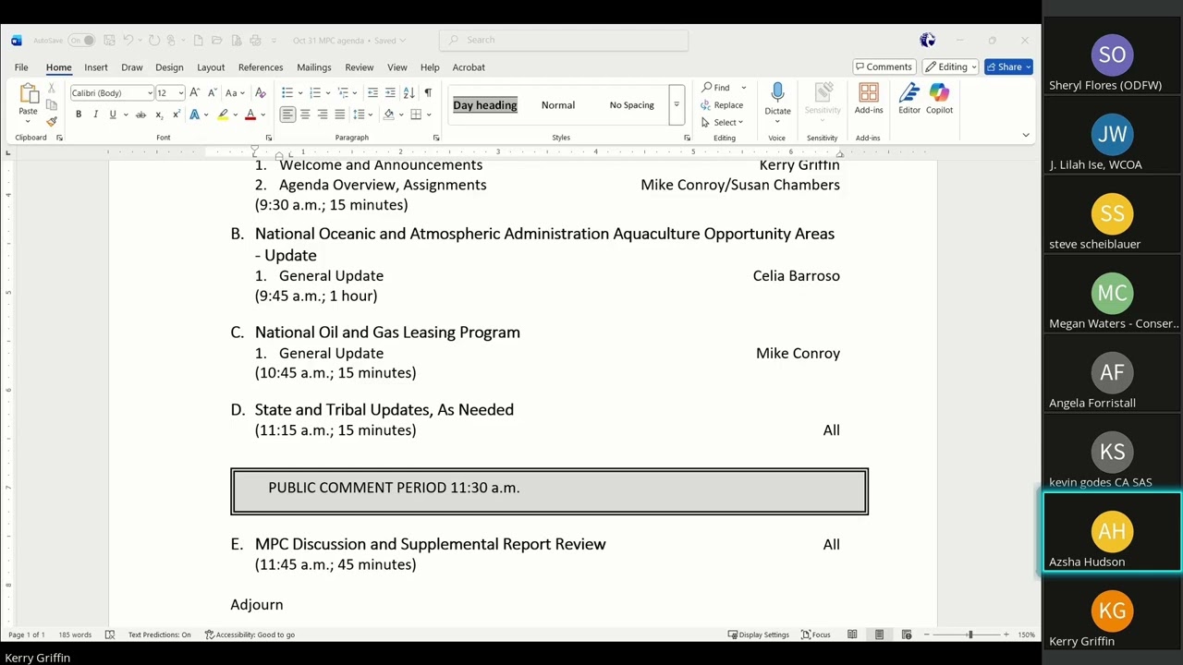Apply red font color
This screenshot has height=665, width=1183.
click(250, 115)
